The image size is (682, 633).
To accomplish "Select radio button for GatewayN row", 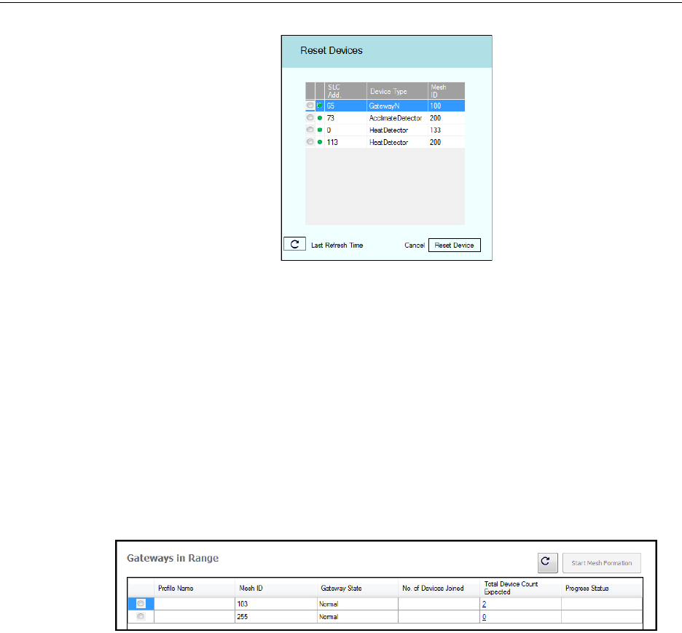I will (310, 105).
